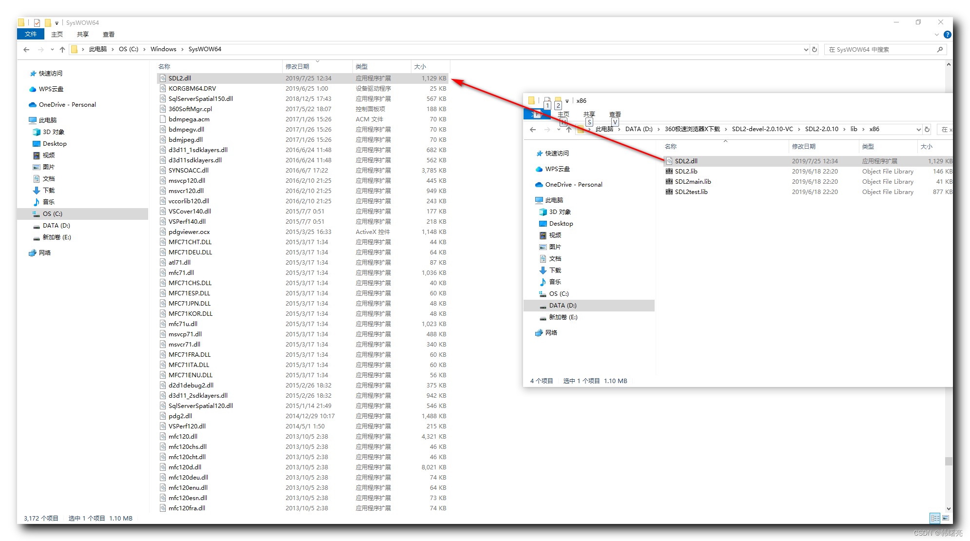970x541 pixels.
Task: Create new folder via quick access toolbar icon
Action: [47, 22]
